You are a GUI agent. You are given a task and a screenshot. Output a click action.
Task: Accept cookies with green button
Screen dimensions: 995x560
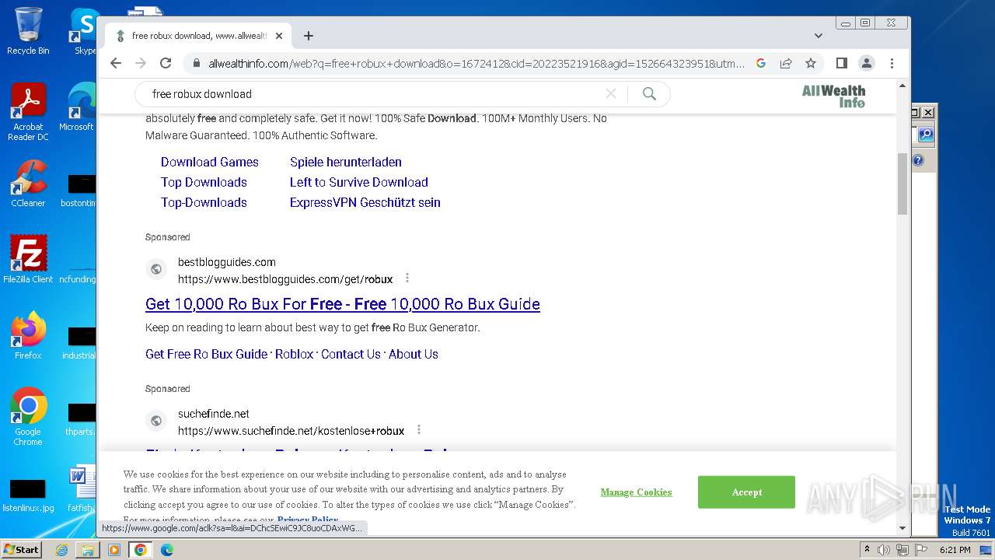click(746, 492)
